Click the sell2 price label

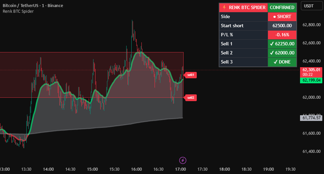tap(190, 98)
